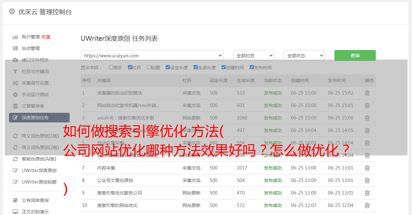Open the site URL dropdown ucaiyun.com

pos(152,55)
